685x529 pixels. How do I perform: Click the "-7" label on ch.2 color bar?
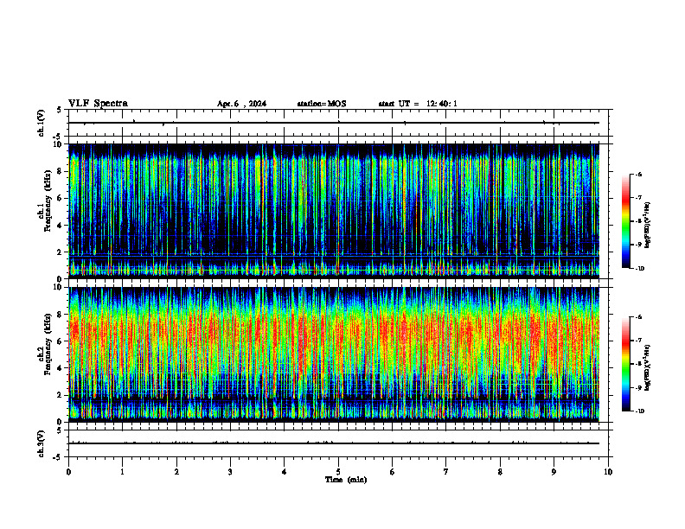pos(638,341)
